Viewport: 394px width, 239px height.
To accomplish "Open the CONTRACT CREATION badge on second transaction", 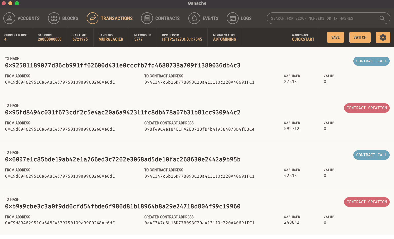I will 367,108.
